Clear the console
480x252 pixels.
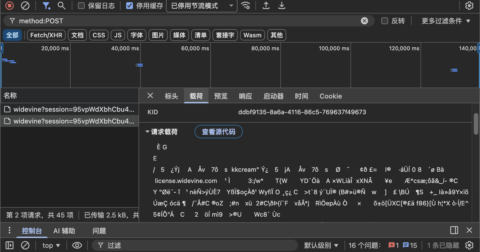point(25,245)
